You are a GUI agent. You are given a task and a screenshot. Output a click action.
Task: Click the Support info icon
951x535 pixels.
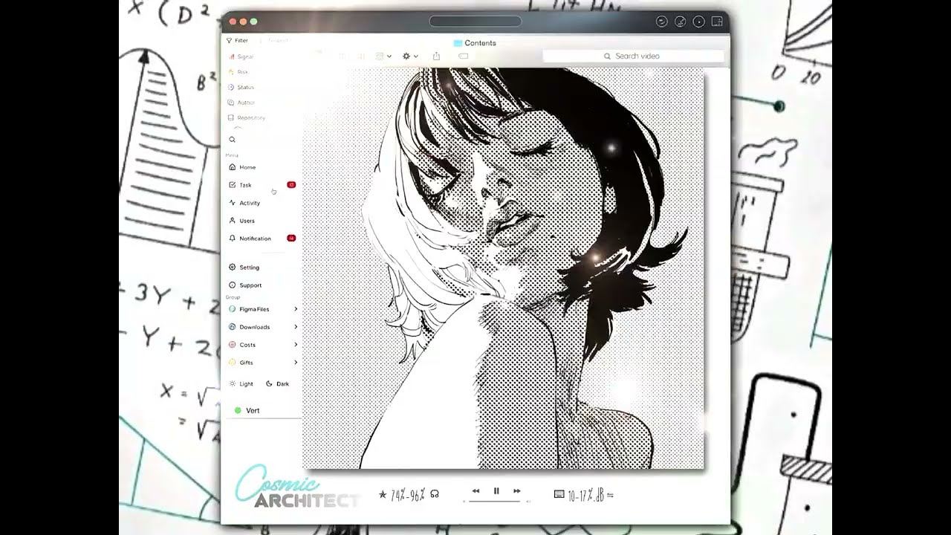click(x=233, y=285)
